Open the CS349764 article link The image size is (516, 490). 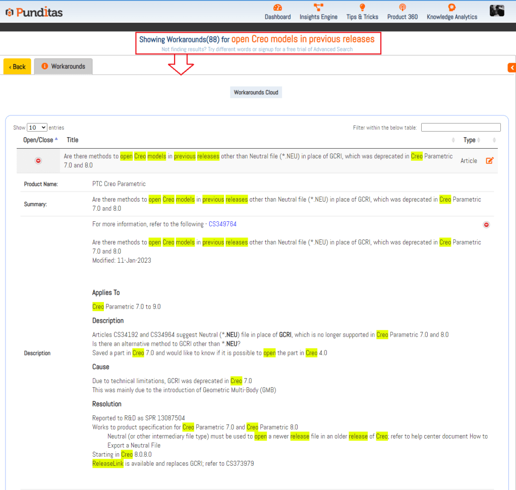[x=222, y=224]
